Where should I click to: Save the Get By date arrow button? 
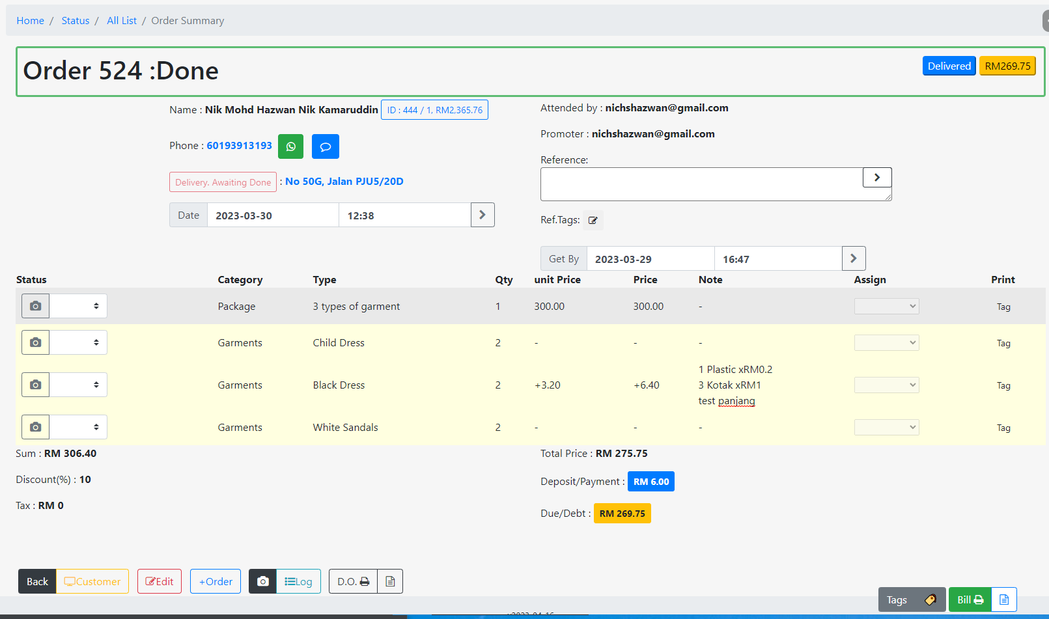point(854,258)
